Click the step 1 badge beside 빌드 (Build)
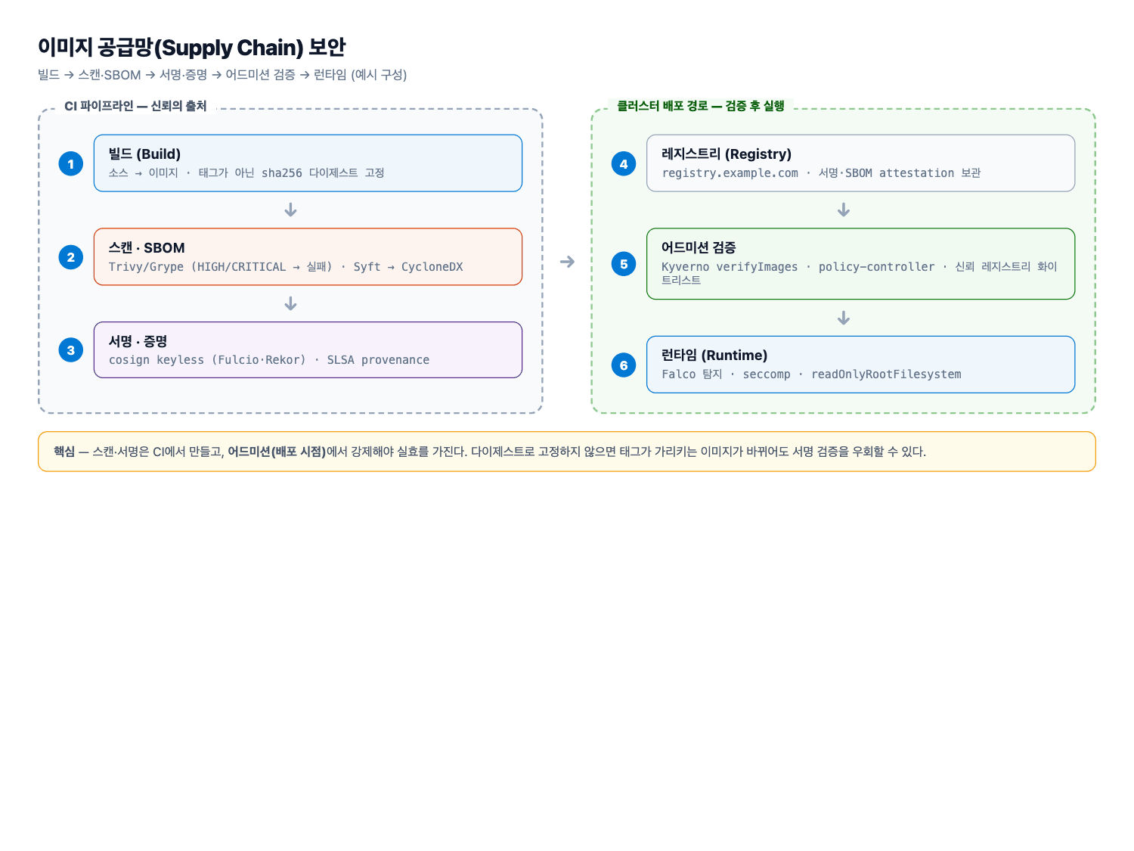Viewport: 1134px width, 851px height. 71,163
